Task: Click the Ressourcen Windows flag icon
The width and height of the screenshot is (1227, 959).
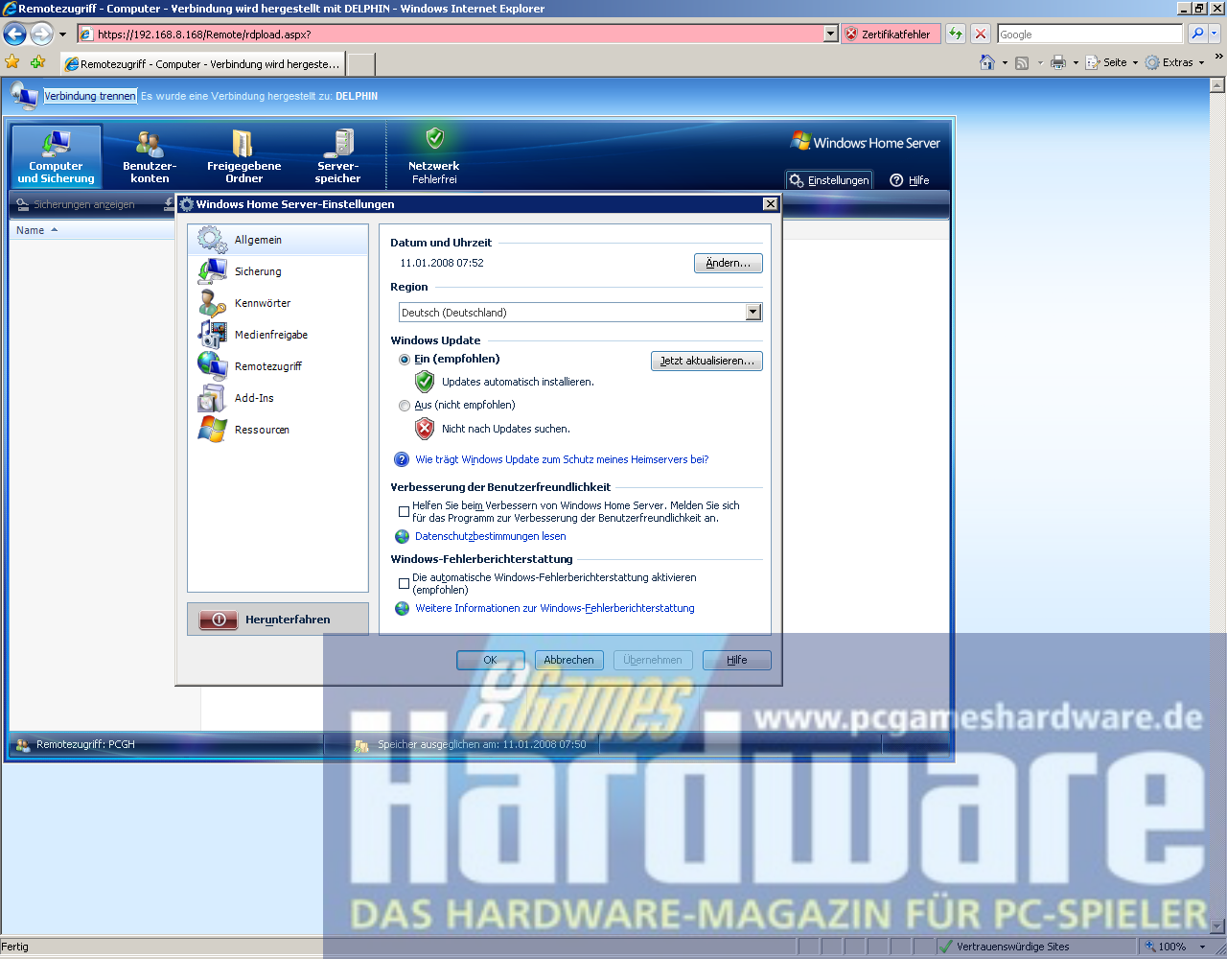Action: pos(213,430)
